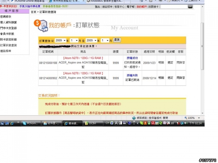Click the scrollbar down arrow
The image size is (218, 163).
[x=202, y=113]
